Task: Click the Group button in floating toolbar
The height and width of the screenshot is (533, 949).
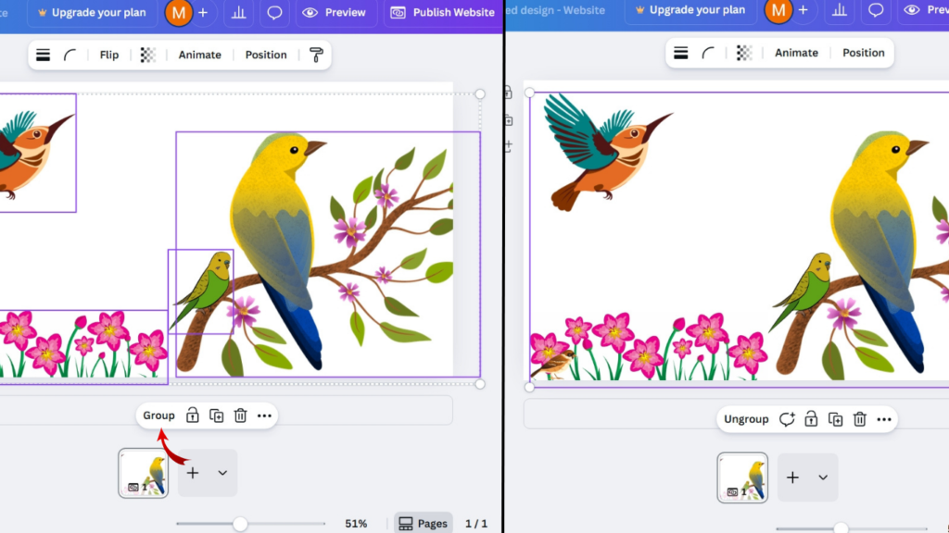Action: (158, 415)
